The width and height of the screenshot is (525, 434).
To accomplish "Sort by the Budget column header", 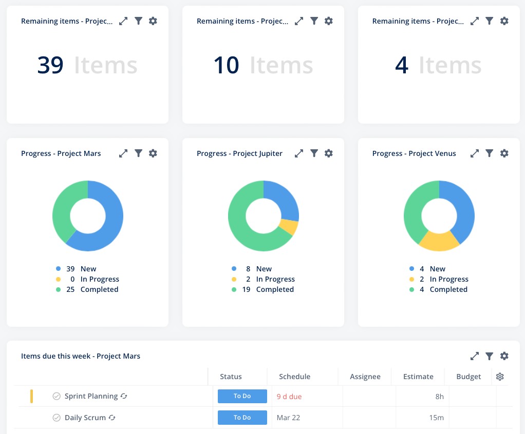I will [468, 377].
